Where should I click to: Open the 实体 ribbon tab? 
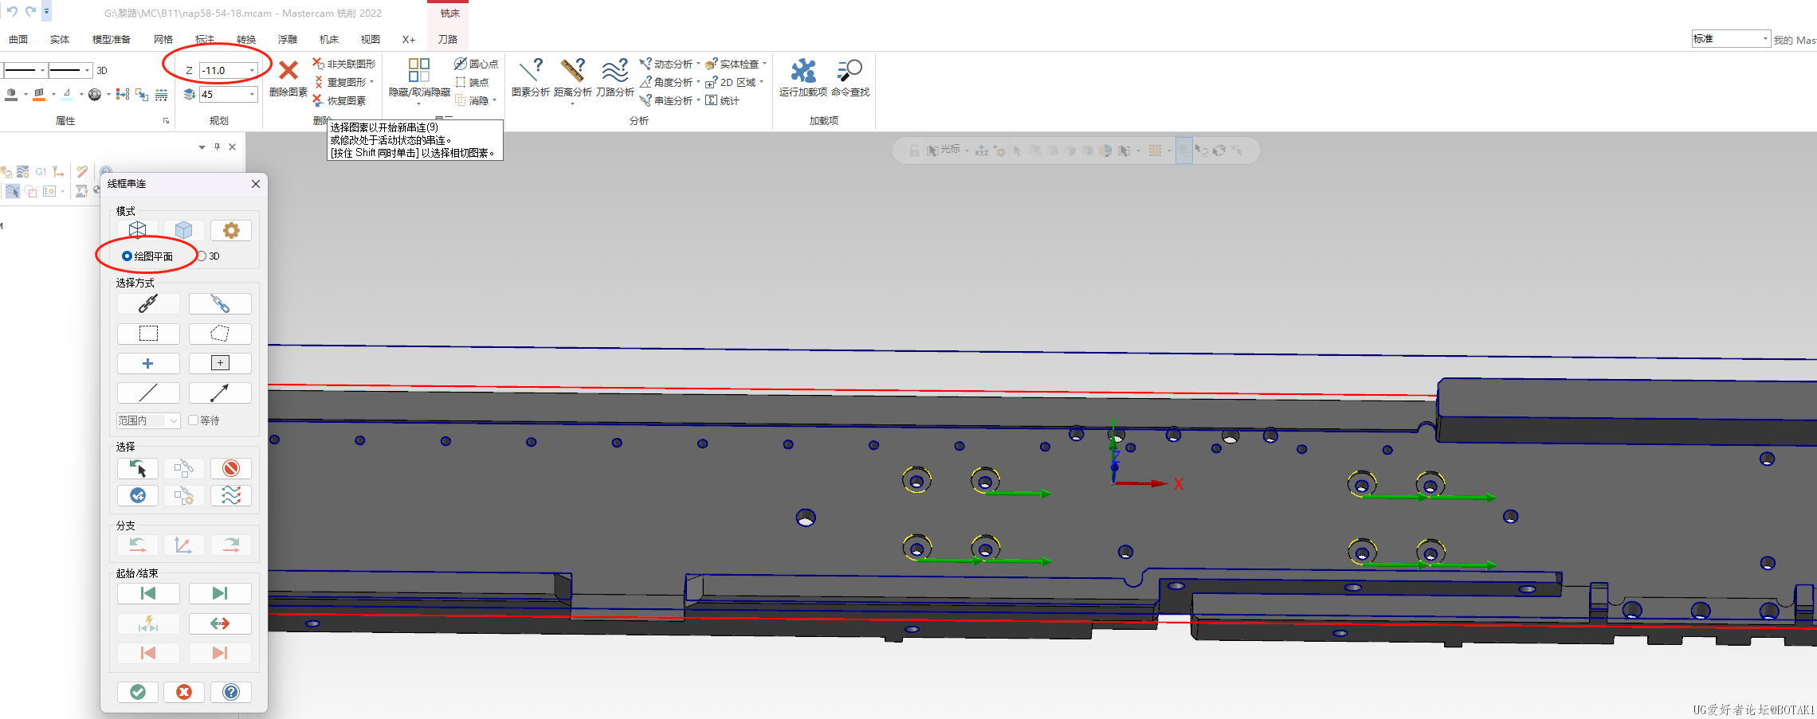[x=60, y=39]
